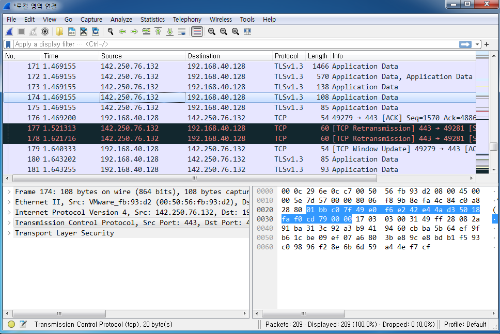Open the Statistics menu
Screen dimensions: 500x334
click(152, 20)
